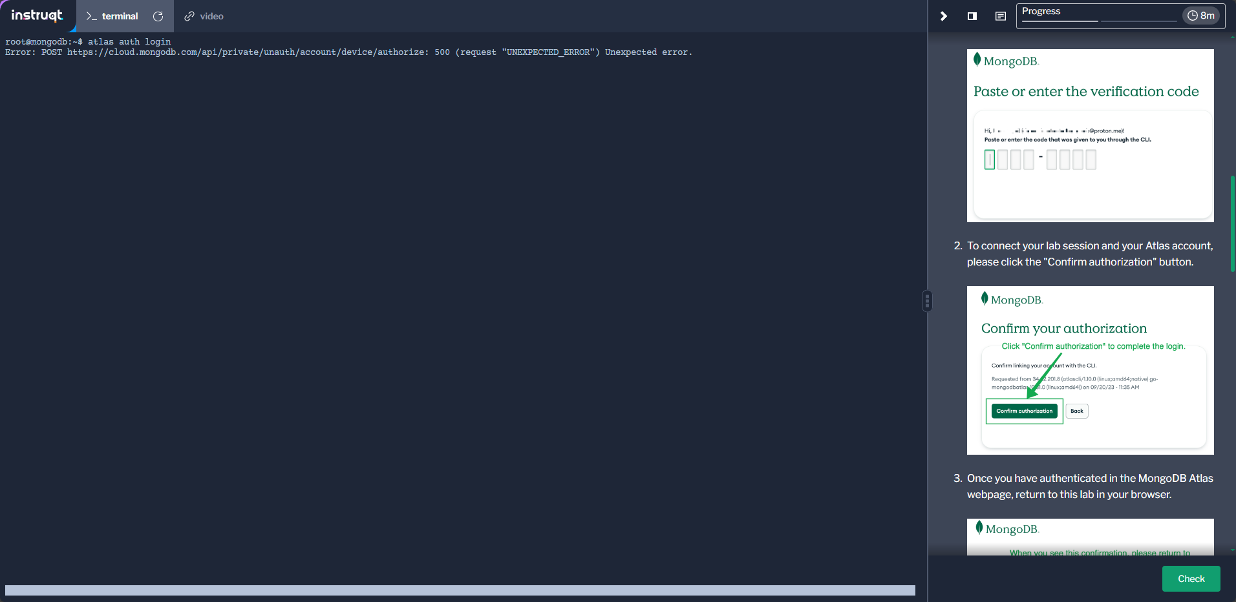Open the Confirm your authorization screenshot
Screen dimensions: 1236x602
click(1091, 370)
